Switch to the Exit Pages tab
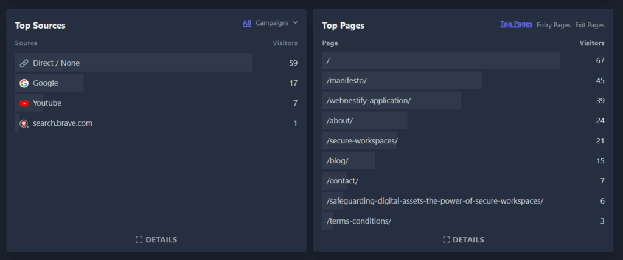The width and height of the screenshot is (623, 260). 590,25
